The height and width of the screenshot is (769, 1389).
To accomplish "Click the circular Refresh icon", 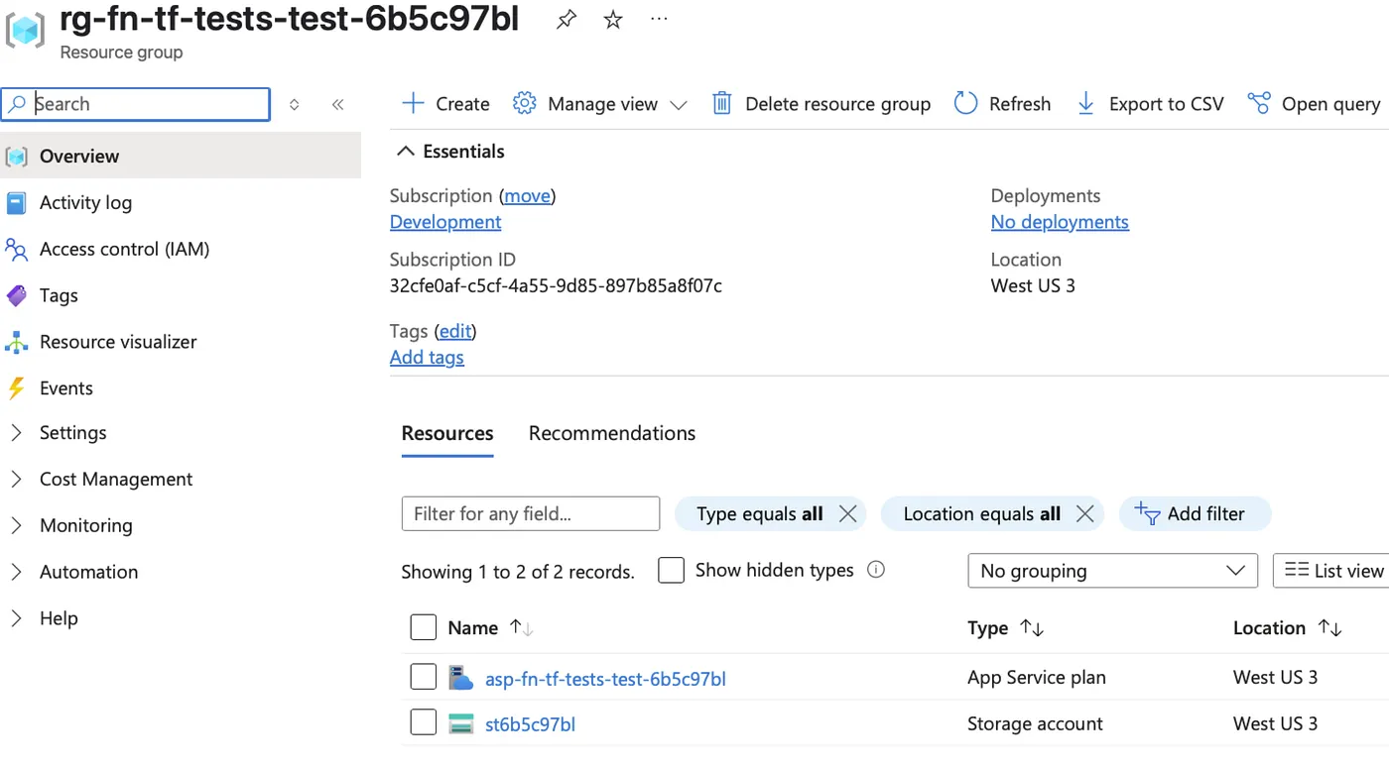I will (965, 103).
